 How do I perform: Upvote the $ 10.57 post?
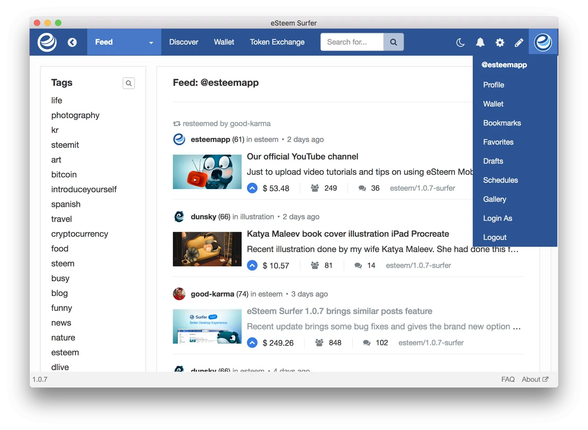(x=252, y=265)
